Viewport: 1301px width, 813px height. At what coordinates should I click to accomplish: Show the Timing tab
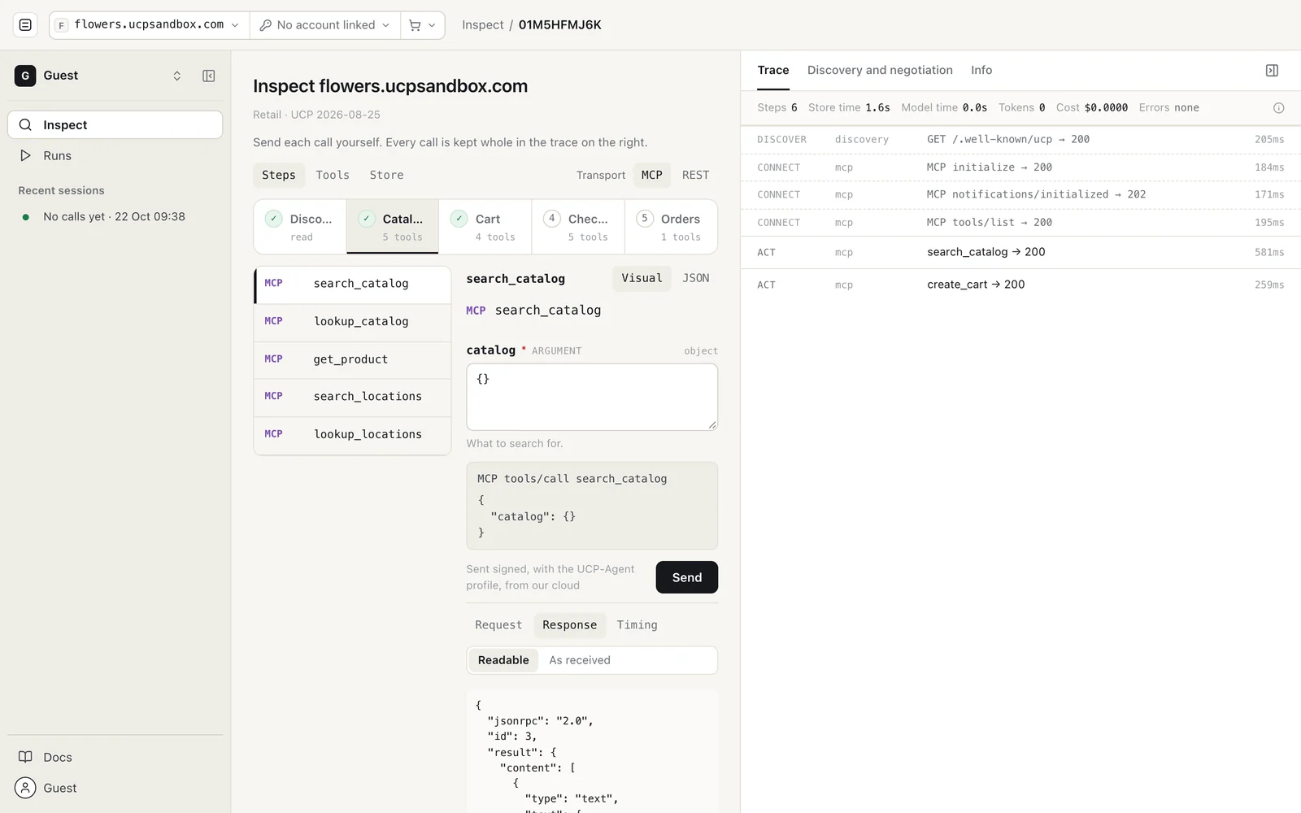click(x=637, y=625)
